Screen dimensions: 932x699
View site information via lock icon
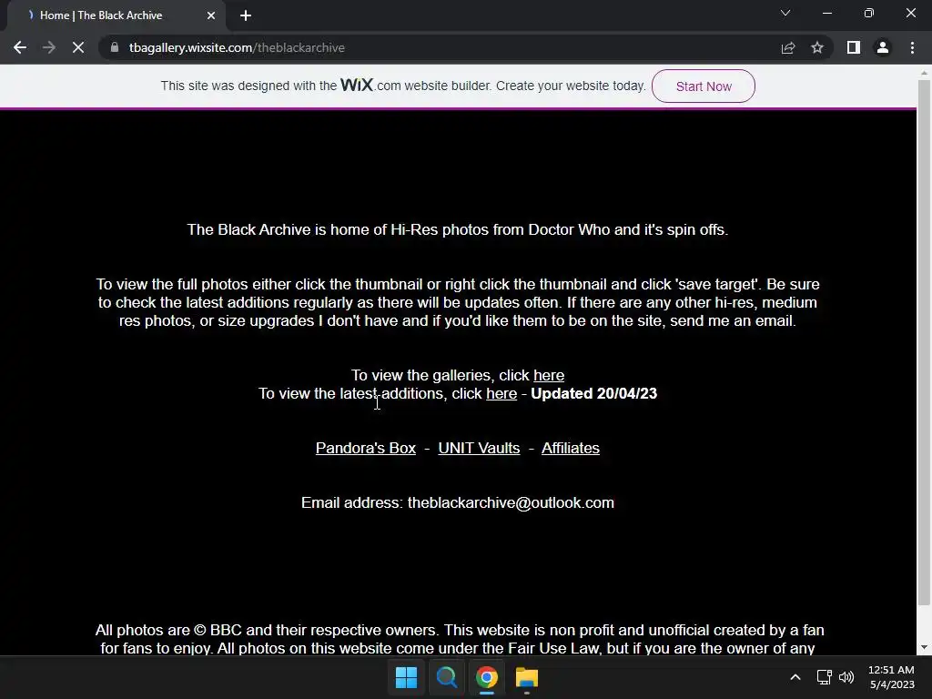click(x=115, y=47)
